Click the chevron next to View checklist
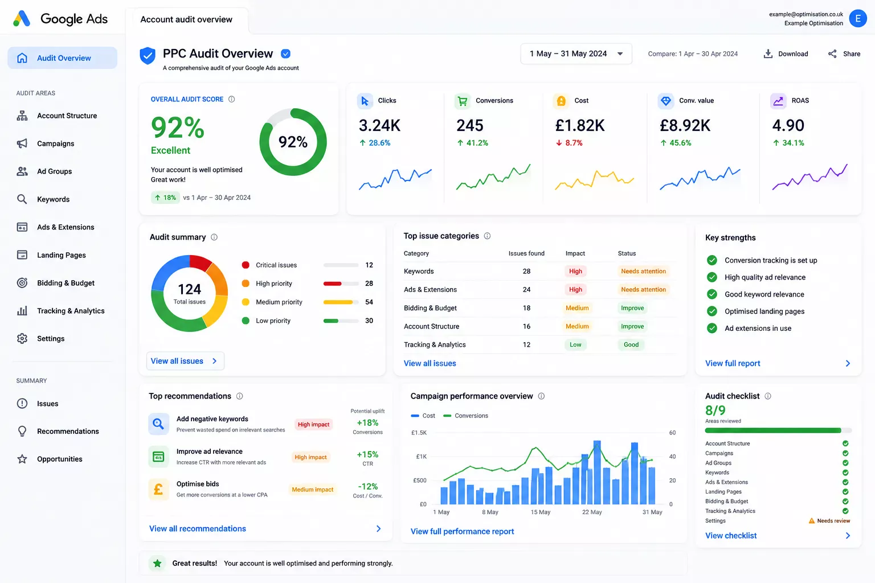 tap(848, 536)
